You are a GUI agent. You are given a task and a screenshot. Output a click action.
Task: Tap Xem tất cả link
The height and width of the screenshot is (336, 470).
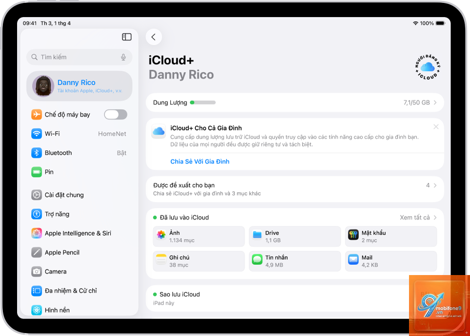click(414, 217)
